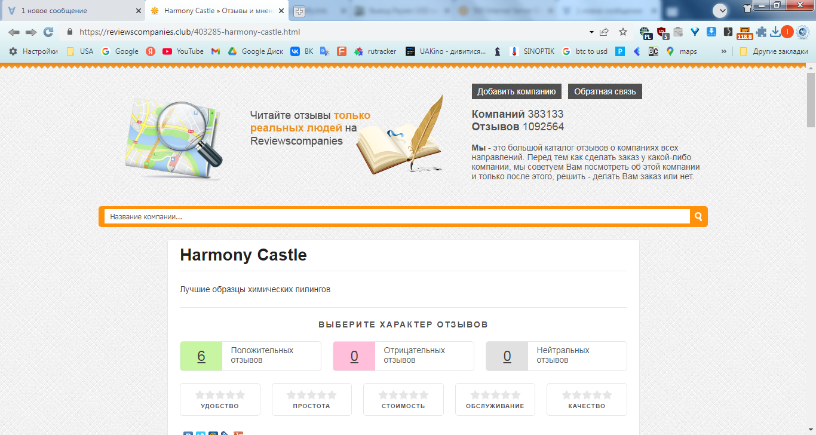Filter by 0 Нейтральных отзывов

point(556,356)
